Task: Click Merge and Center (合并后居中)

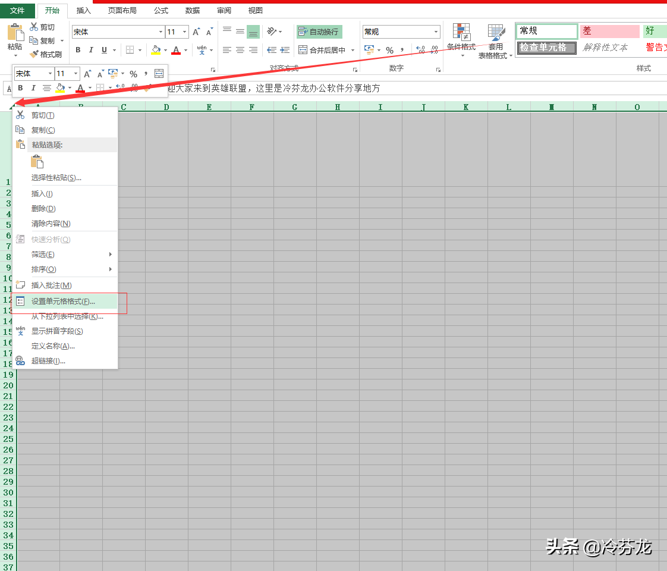Action: (x=322, y=50)
